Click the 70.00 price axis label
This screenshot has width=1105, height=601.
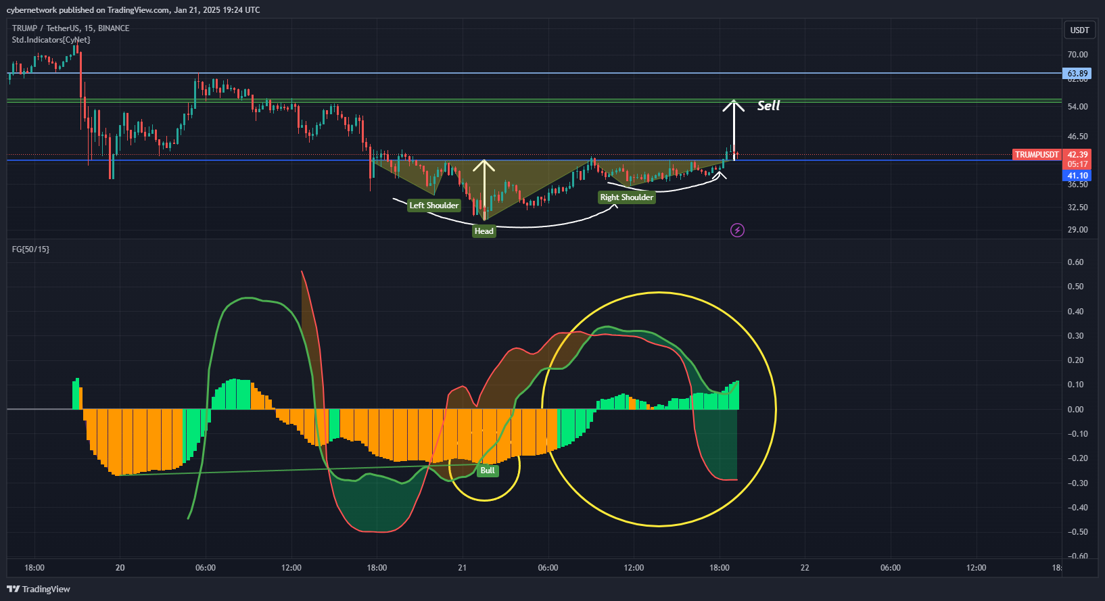tap(1077, 55)
